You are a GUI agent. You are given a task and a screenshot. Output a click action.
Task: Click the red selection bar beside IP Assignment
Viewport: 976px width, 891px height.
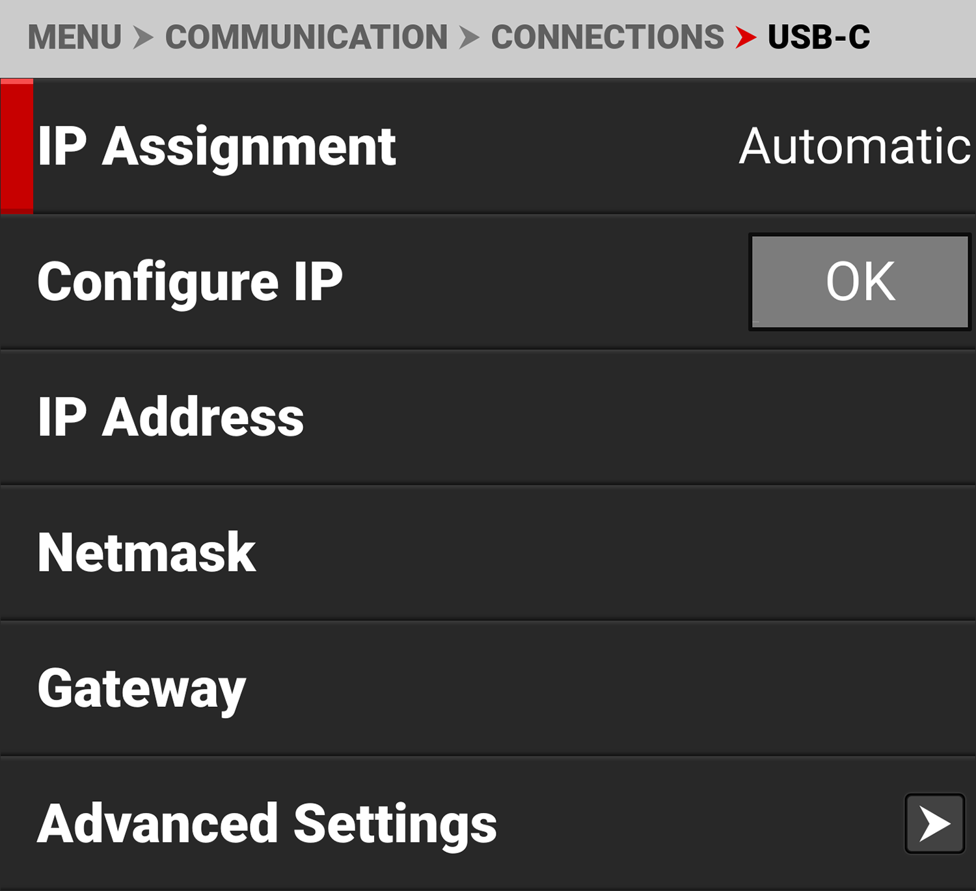point(17,146)
